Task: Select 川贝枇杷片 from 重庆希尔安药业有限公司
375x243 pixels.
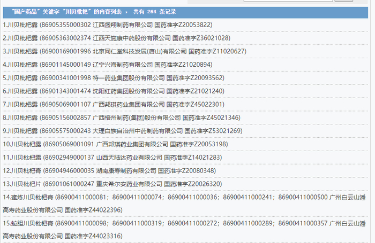Action: [112, 184]
